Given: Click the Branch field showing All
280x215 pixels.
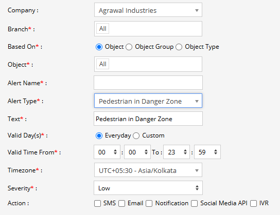Looking at the screenshot, I should click(148, 29).
